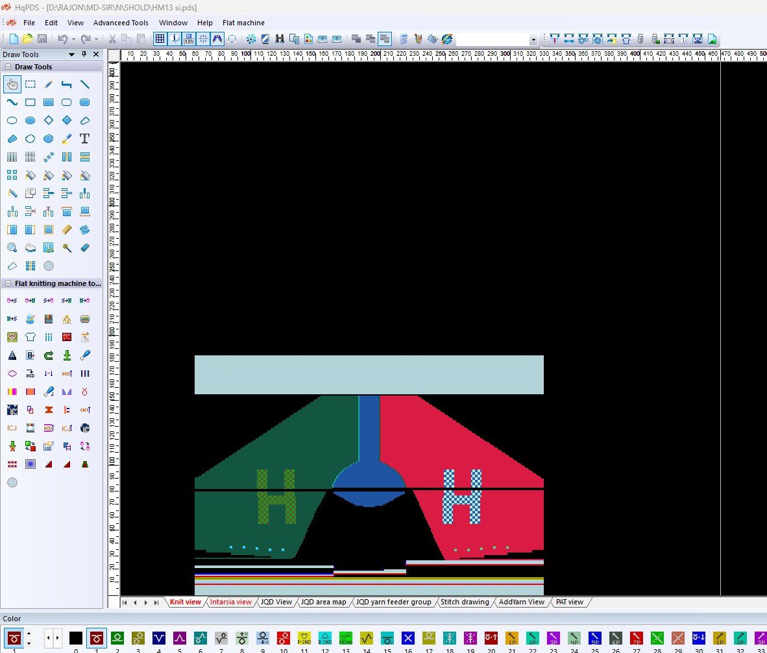Pin the Draw Tools panel
This screenshot has height=653, width=767.
point(84,54)
